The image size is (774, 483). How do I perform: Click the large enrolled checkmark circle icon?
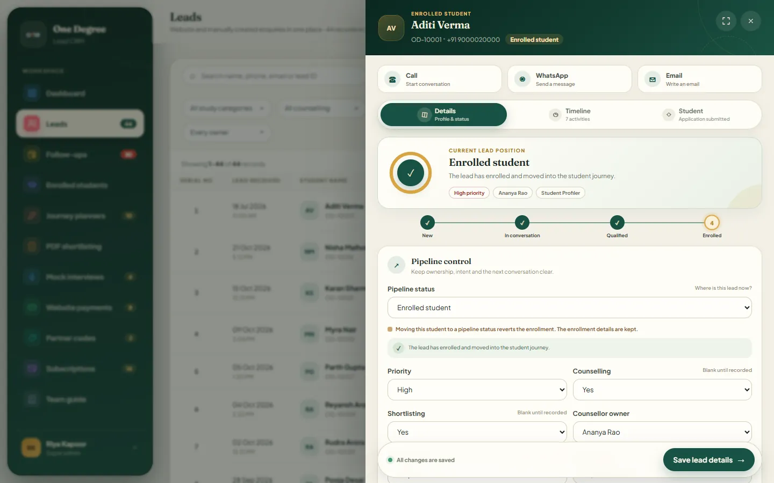coord(411,173)
